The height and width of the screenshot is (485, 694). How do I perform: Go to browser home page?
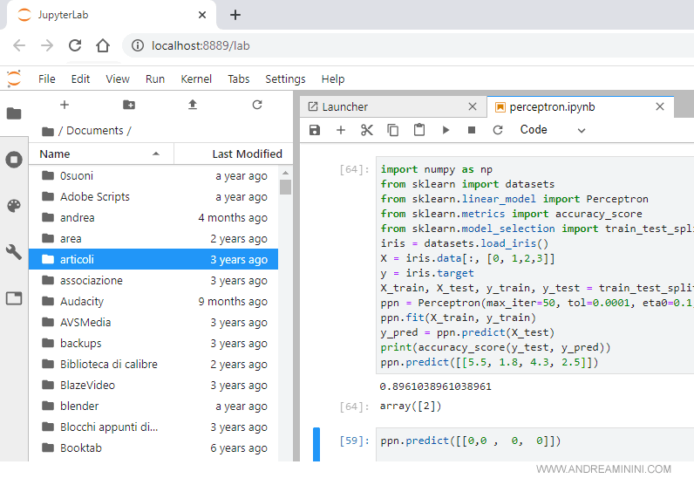[103, 45]
